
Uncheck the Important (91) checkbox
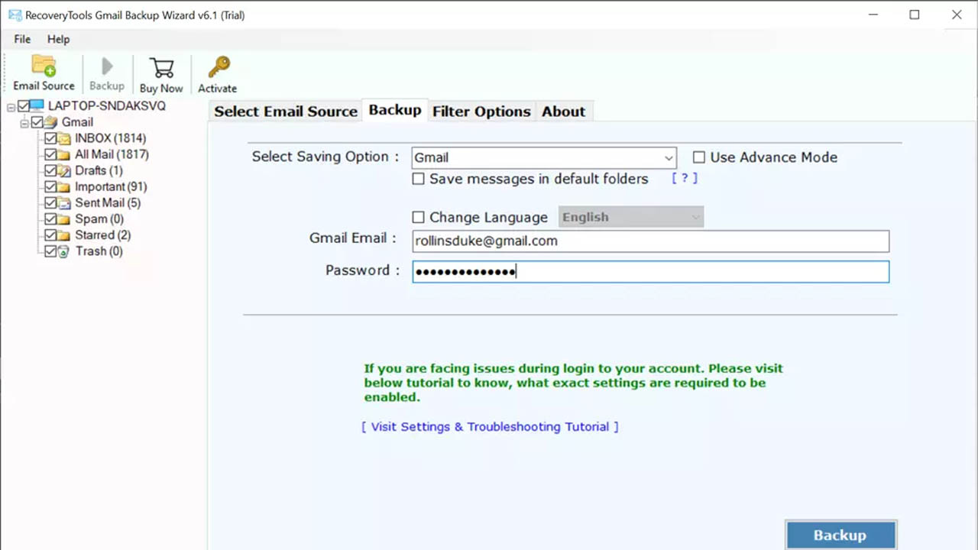pyautogui.click(x=50, y=186)
